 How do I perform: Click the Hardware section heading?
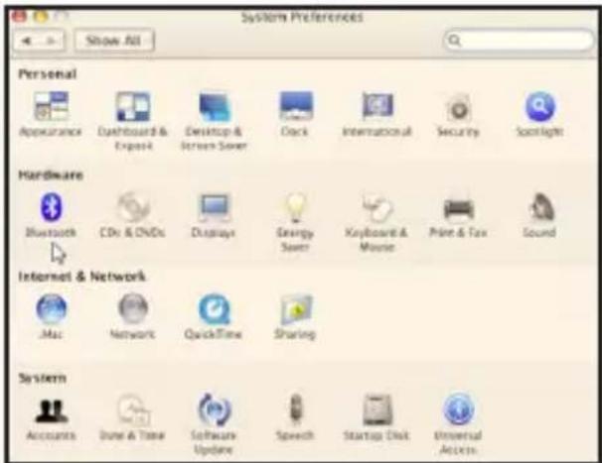click(51, 175)
